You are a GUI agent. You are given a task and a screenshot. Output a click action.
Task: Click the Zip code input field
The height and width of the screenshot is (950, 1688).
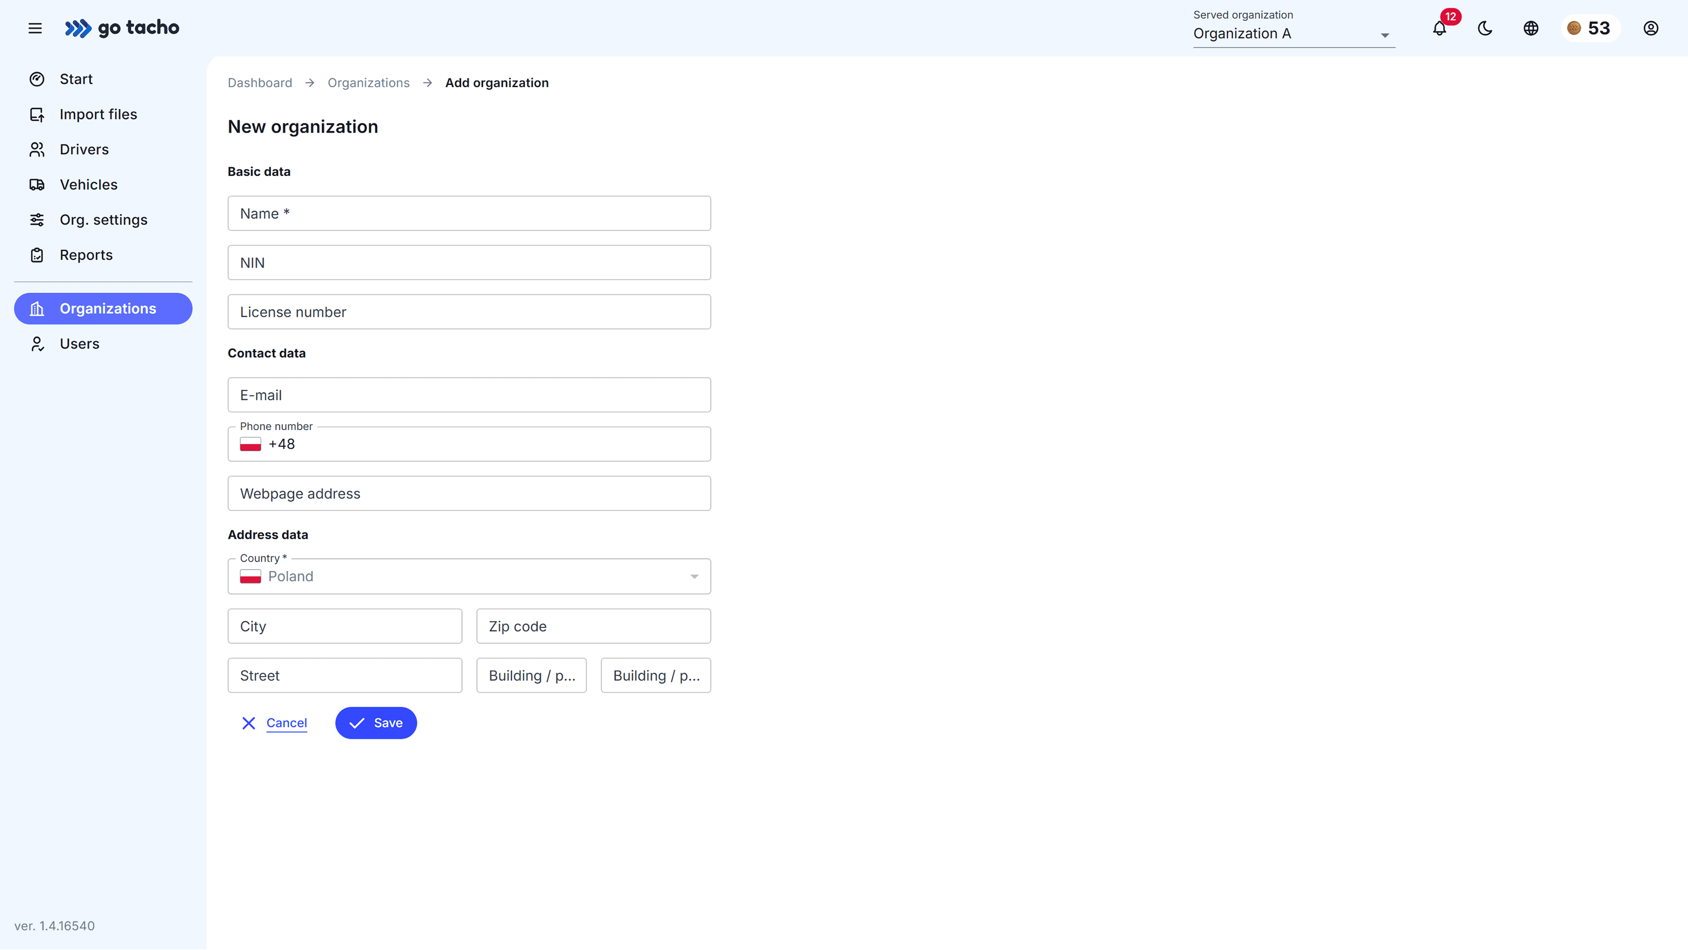click(593, 626)
